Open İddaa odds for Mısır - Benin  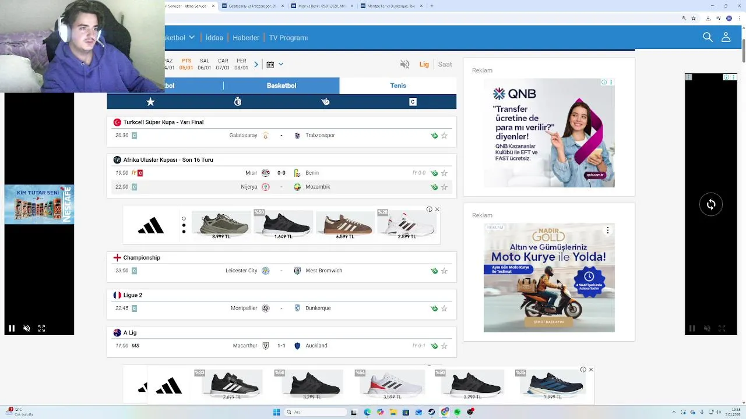pos(434,173)
